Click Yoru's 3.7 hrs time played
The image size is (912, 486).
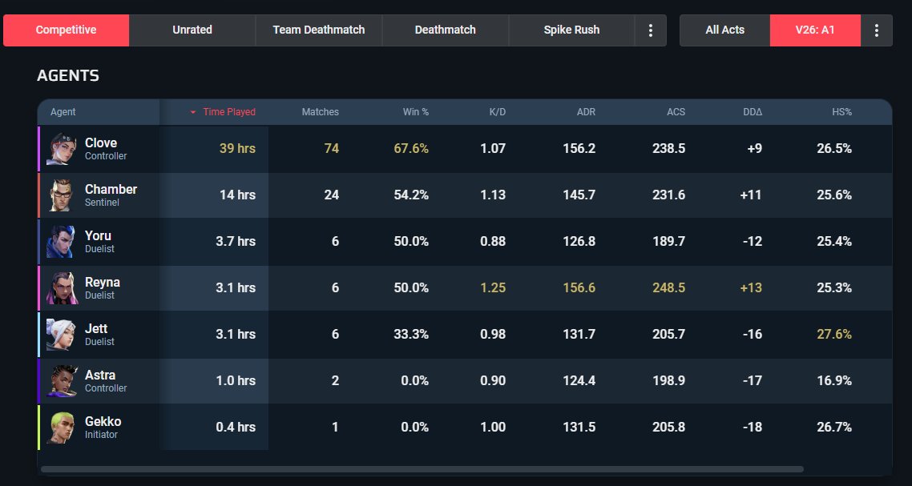[x=236, y=242]
